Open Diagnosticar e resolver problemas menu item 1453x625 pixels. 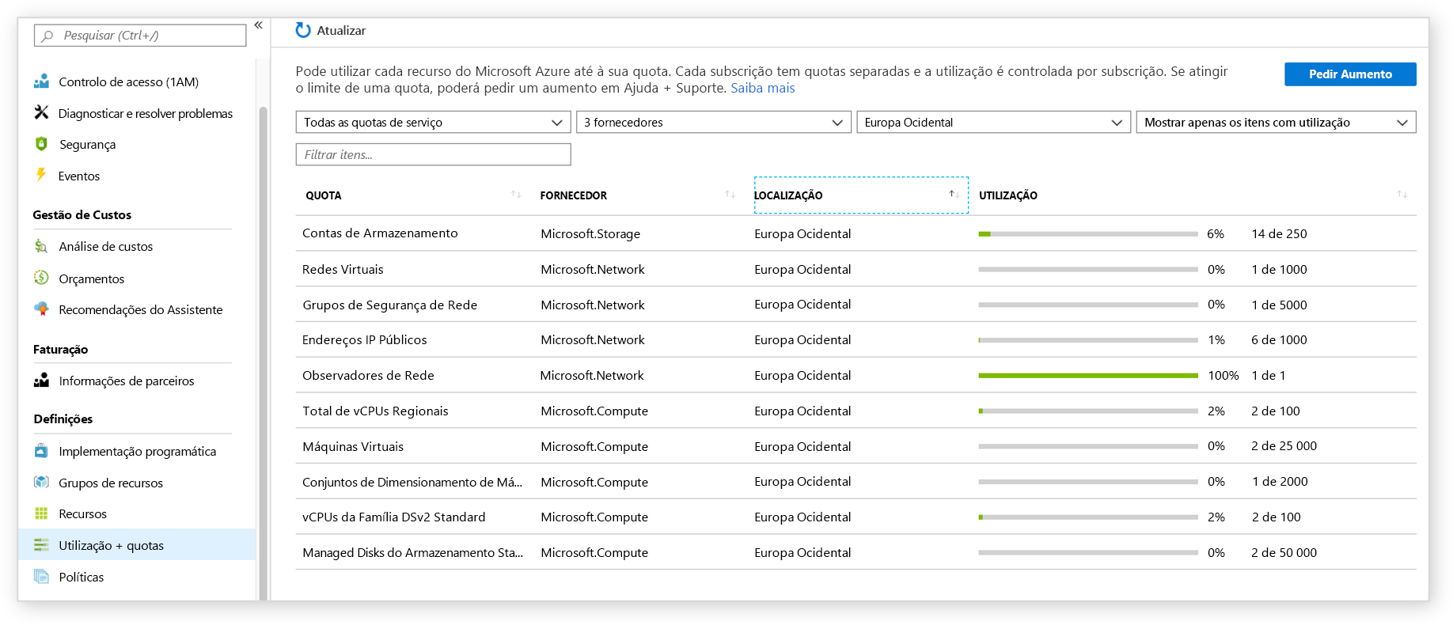[x=146, y=113]
